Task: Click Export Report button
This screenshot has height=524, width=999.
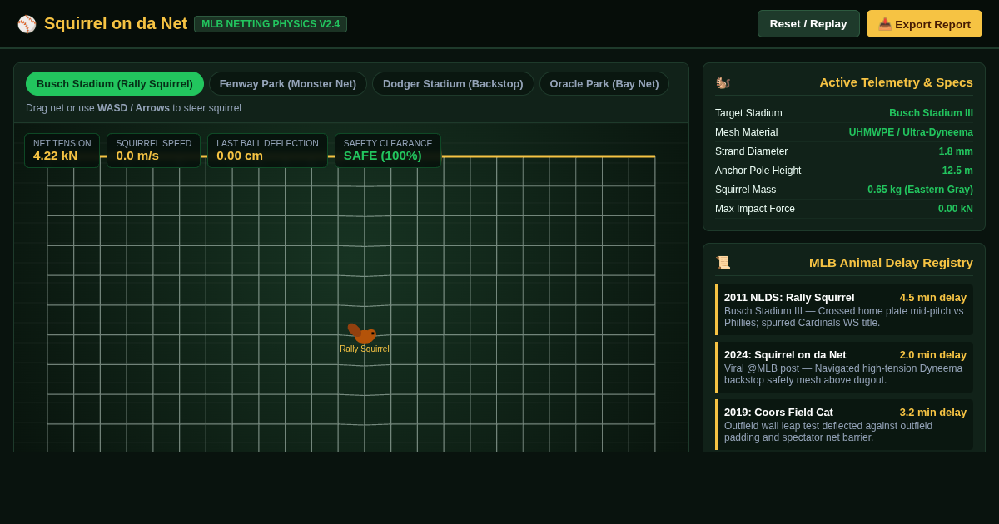Action: click(924, 23)
